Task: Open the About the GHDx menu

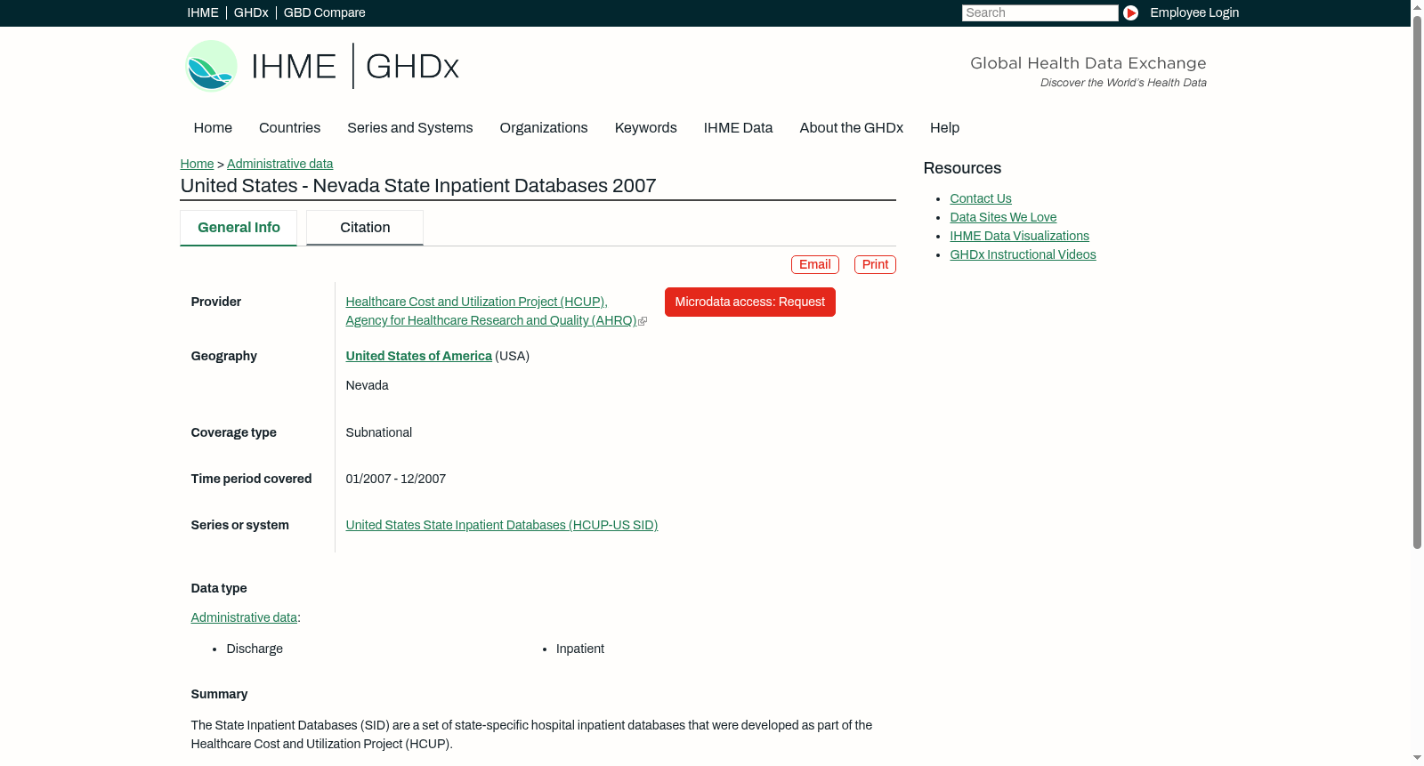Action: pyautogui.click(x=852, y=128)
